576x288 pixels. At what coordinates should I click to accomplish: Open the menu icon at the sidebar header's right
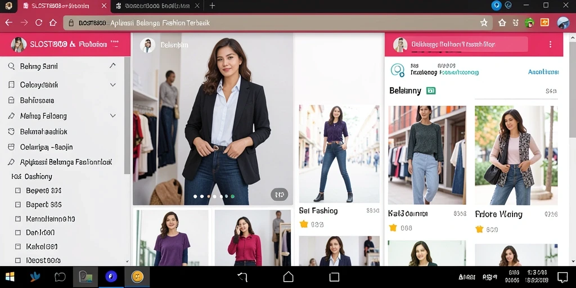coord(114,44)
